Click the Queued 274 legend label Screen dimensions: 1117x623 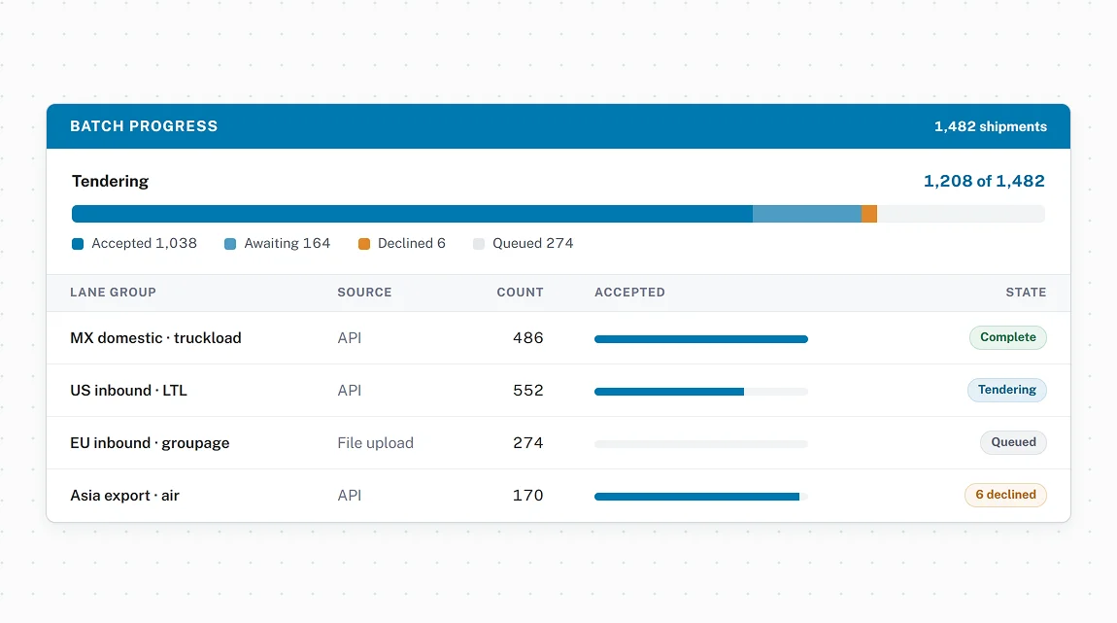click(x=533, y=244)
